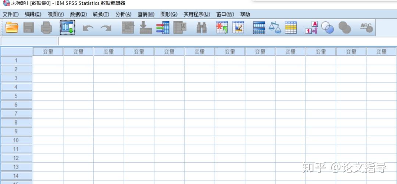The image size is (397, 184).
Task: Click the Split file icon
Action: (x=259, y=28)
